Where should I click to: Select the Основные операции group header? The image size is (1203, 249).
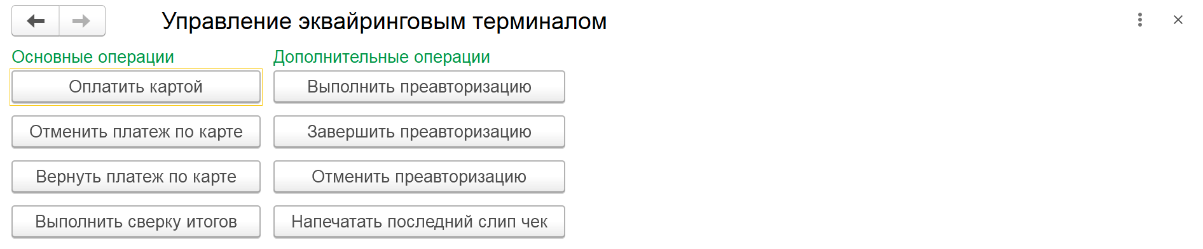(x=93, y=57)
